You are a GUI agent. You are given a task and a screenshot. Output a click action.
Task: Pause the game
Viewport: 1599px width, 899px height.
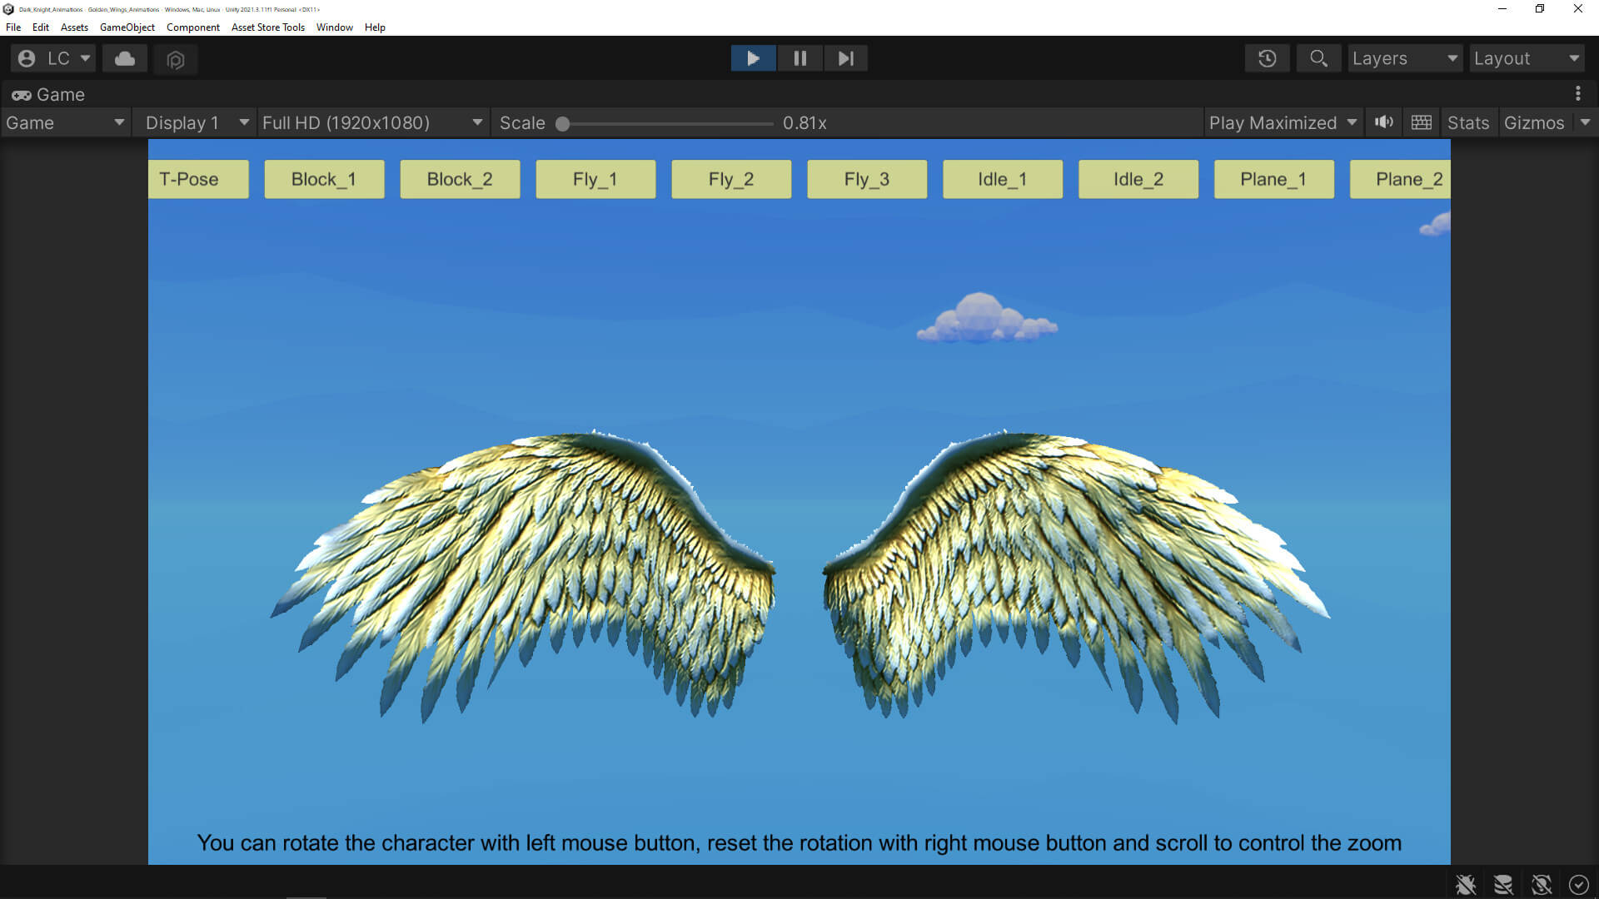point(799,58)
